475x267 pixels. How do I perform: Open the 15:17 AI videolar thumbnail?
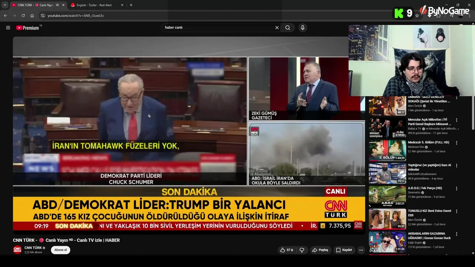(x=387, y=173)
